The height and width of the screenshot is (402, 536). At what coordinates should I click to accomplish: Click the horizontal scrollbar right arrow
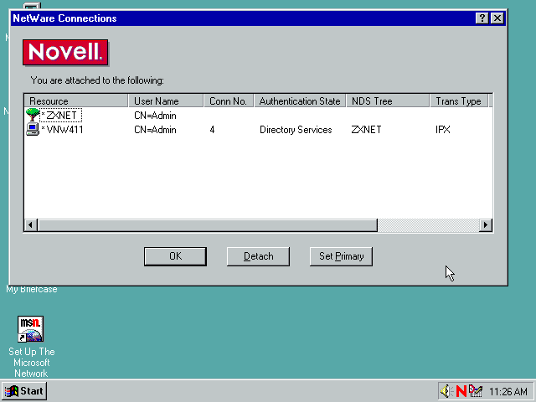[486, 225]
